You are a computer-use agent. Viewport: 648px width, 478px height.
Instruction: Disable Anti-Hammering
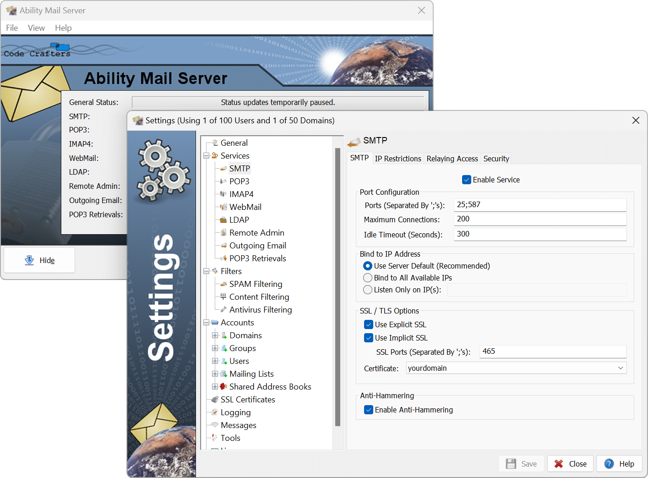[369, 410]
